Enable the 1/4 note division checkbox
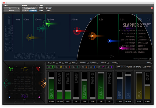 [57, 63]
